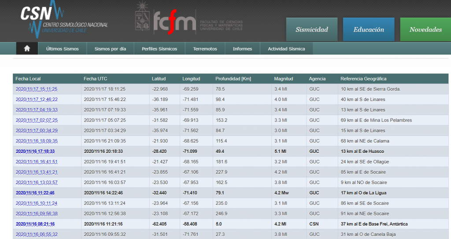
Task: Select the text '24 km al SE de Ollagüe'
Action: pyautogui.click(x=365, y=162)
